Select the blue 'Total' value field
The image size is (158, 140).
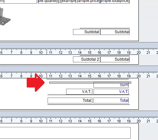pyautogui.click(x=111, y=101)
